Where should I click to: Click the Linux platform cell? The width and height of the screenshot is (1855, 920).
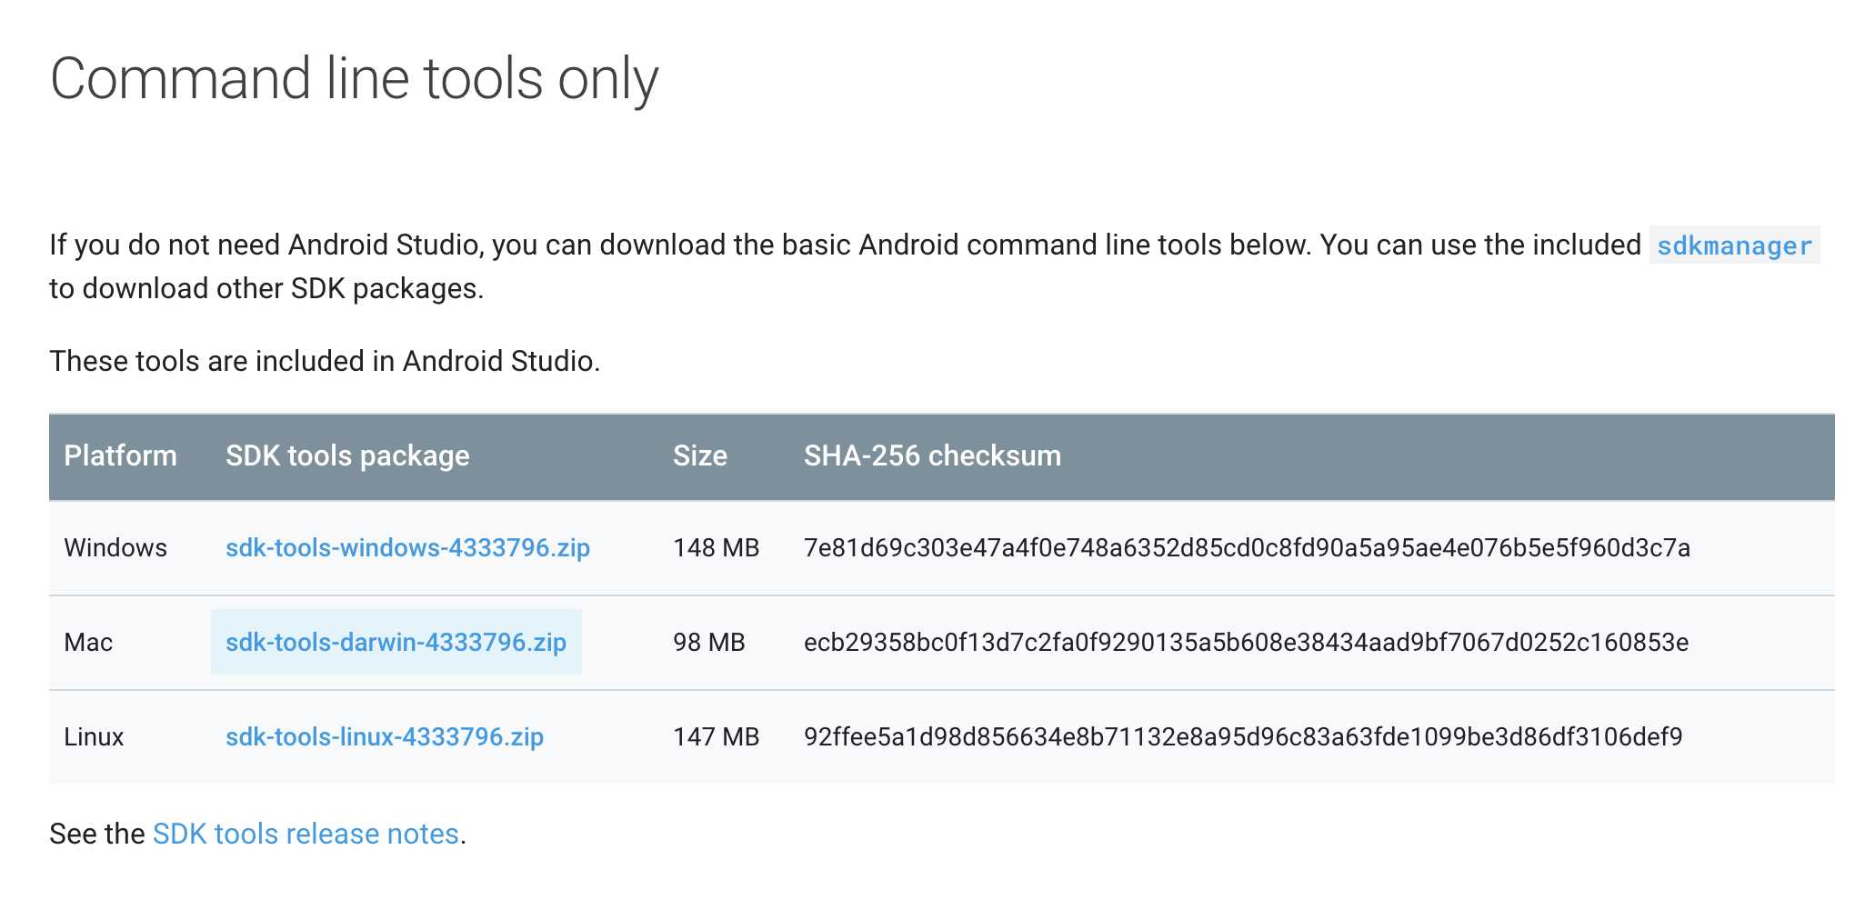click(x=94, y=736)
